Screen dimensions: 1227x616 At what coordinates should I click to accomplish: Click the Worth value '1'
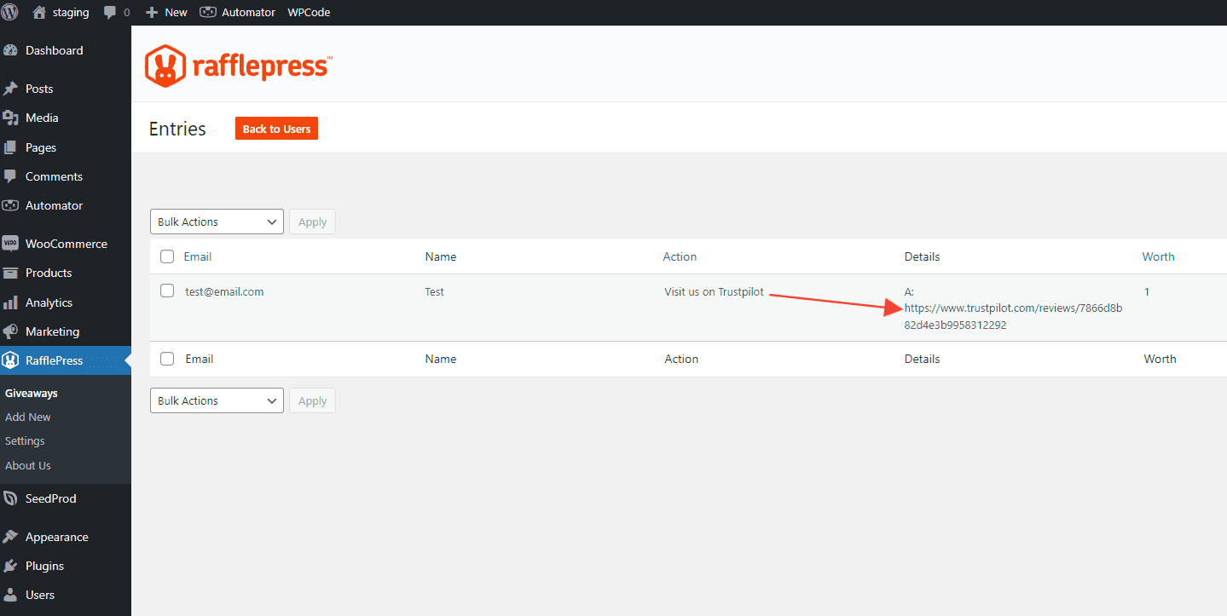pyautogui.click(x=1147, y=291)
